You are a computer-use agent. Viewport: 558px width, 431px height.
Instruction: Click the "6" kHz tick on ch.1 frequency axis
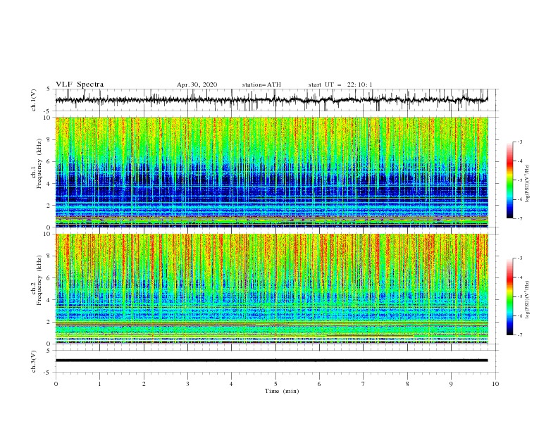tap(50, 162)
